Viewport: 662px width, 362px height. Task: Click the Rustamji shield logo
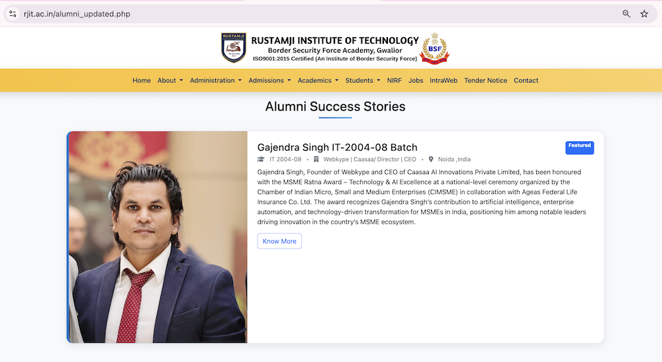pos(234,48)
